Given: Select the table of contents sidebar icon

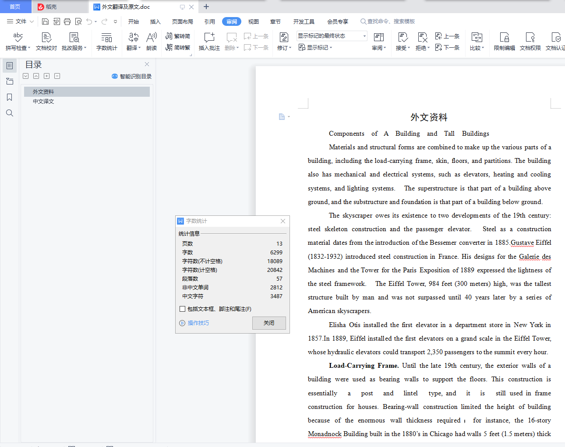Looking at the screenshot, I should click(10, 66).
